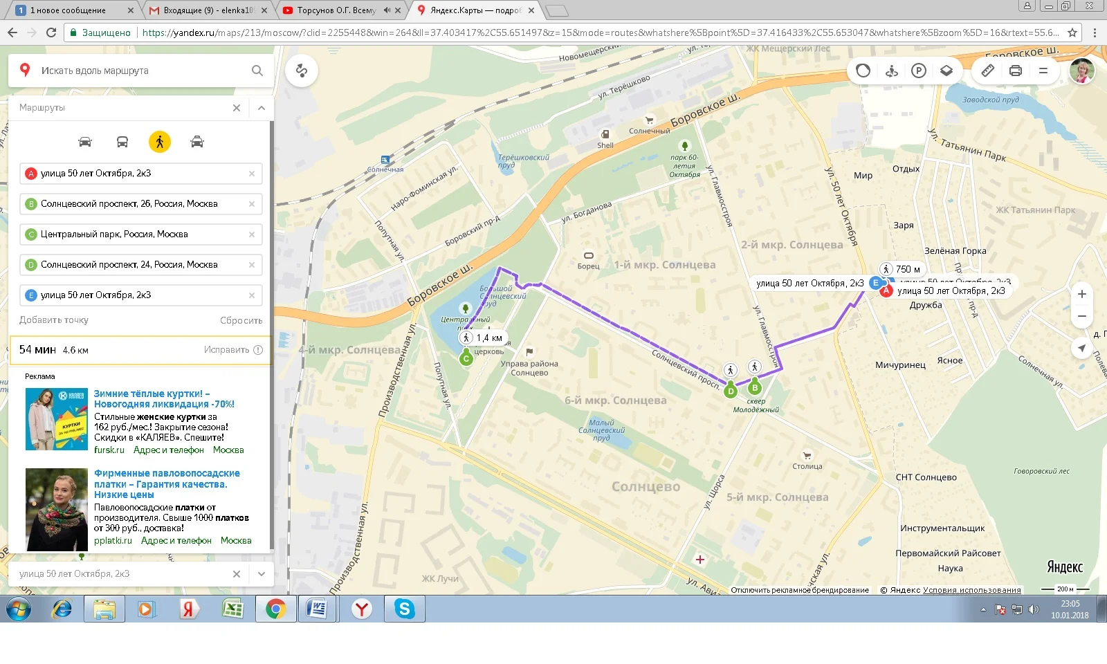
Task: Select the public transport bus route icon
Action: tap(122, 142)
